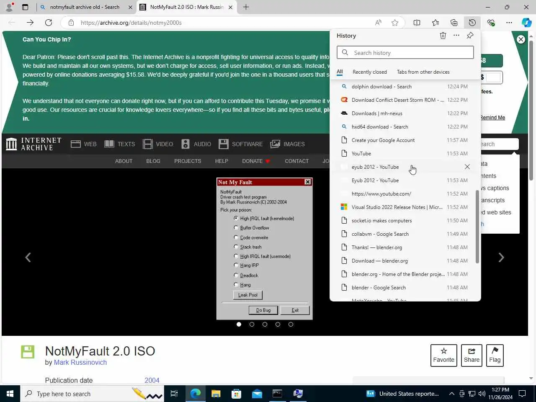Open a new tab with plus button
536x402 pixels.
[x=246, y=7]
